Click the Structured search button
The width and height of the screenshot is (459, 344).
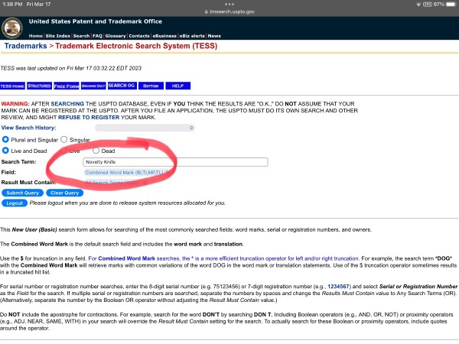pyautogui.click(x=40, y=86)
